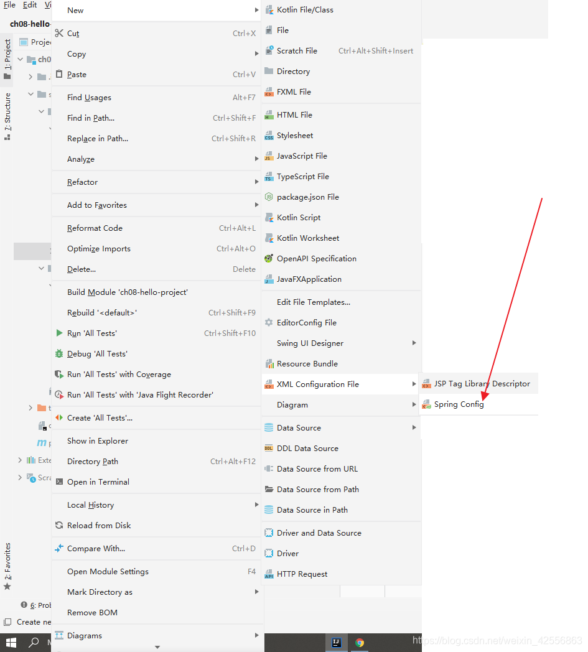Click the Paste clipboard icon

(x=59, y=74)
